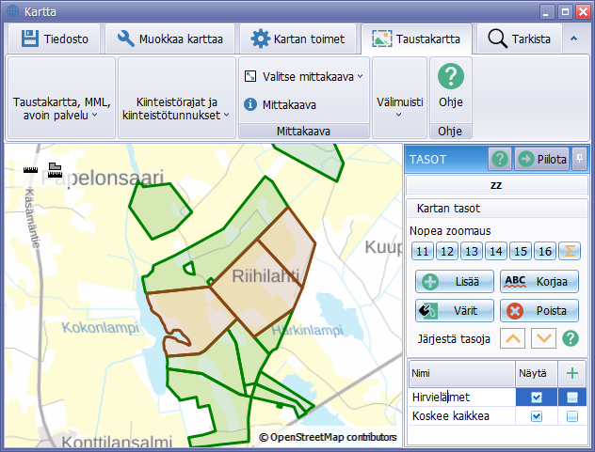The height and width of the screenshot is (452, 595).
Task: Zoom quickly to level 14
Action: (496, 251)
